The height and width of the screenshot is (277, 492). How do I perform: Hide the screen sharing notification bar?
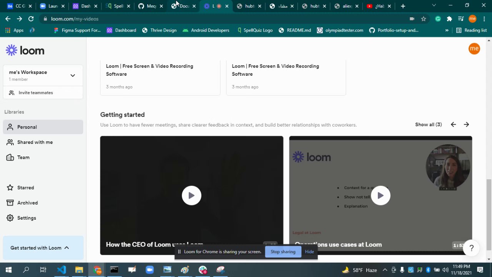click(x=309, y=252)
